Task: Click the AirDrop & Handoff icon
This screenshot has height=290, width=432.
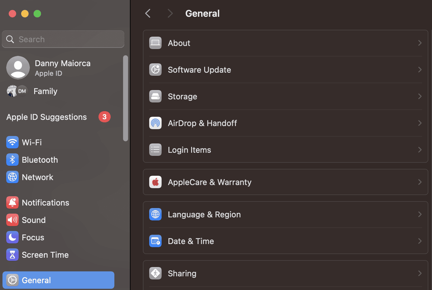Action: pos(155,123)
